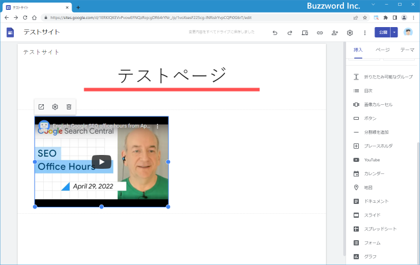Screen dimensions: 420x265
Task: Redo the last change
Action: tap(290, 33)
